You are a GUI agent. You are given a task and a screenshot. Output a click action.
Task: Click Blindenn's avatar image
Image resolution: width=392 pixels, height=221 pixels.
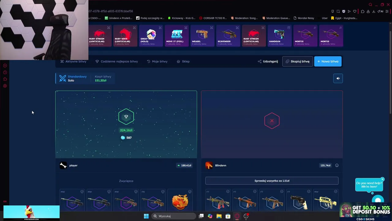pyautogui.click(x=209, y=165)
